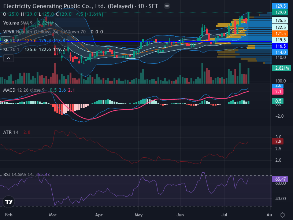Click the Jul date on time axis
This screenshot has width=293, height=220.
coord(224,215)
